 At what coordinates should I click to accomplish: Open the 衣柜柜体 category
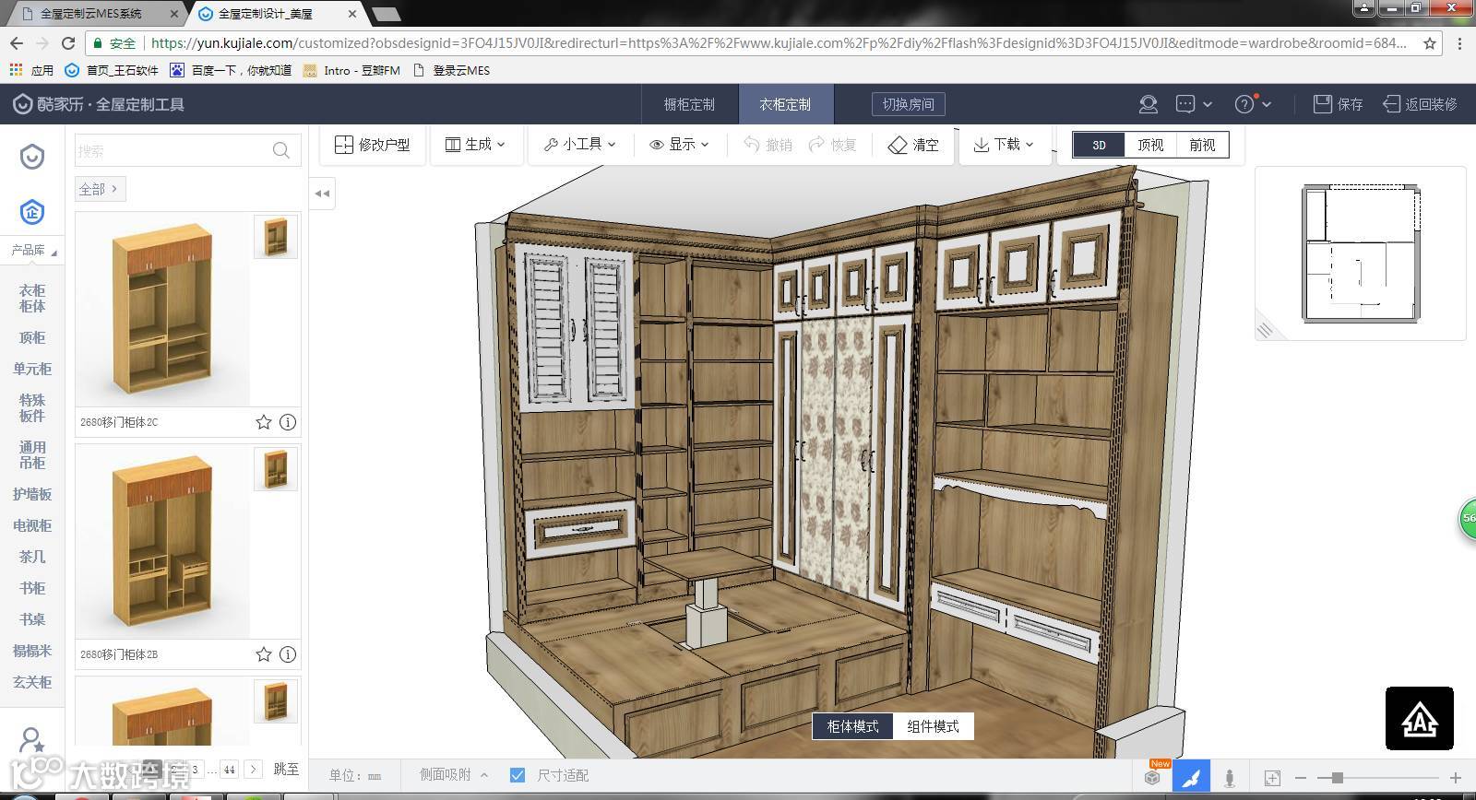(32, 298)
